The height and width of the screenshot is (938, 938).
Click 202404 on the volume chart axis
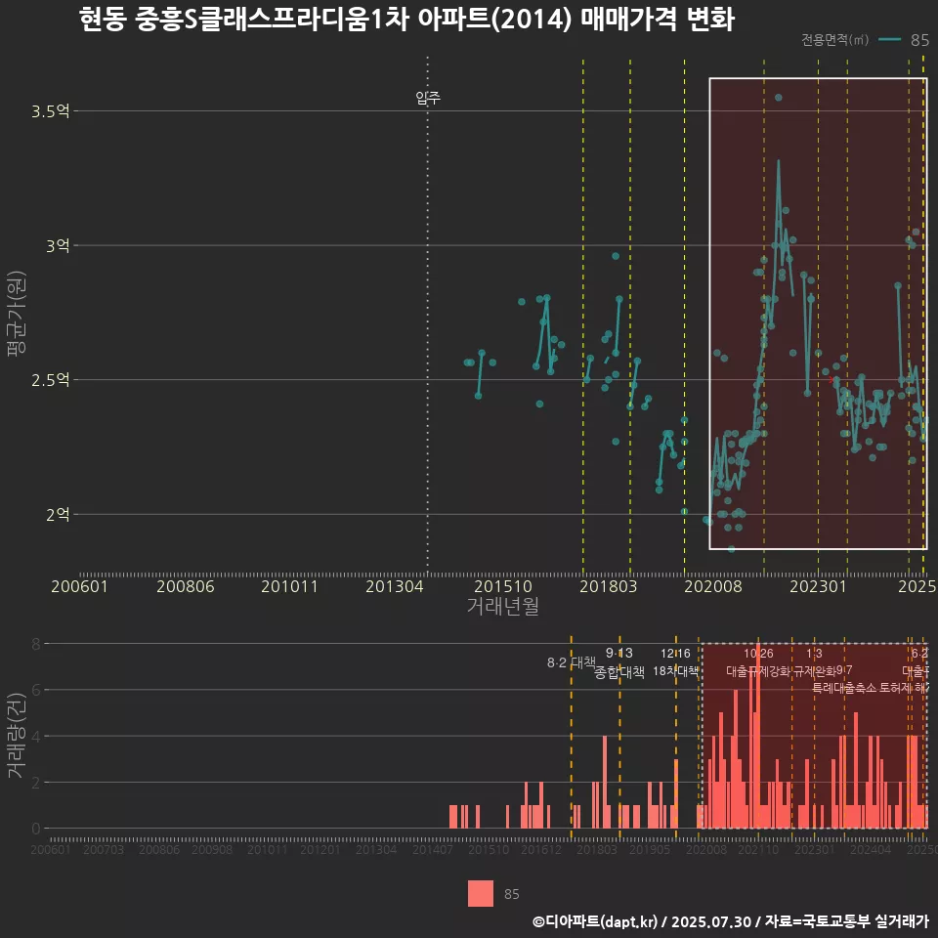point(871,849)
